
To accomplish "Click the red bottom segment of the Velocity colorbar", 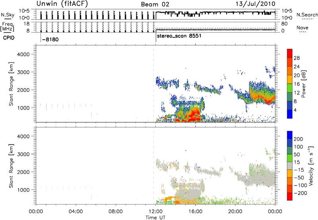I will coord(290,197).
